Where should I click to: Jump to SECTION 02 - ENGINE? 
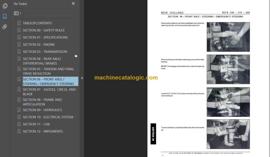[39, 45]
